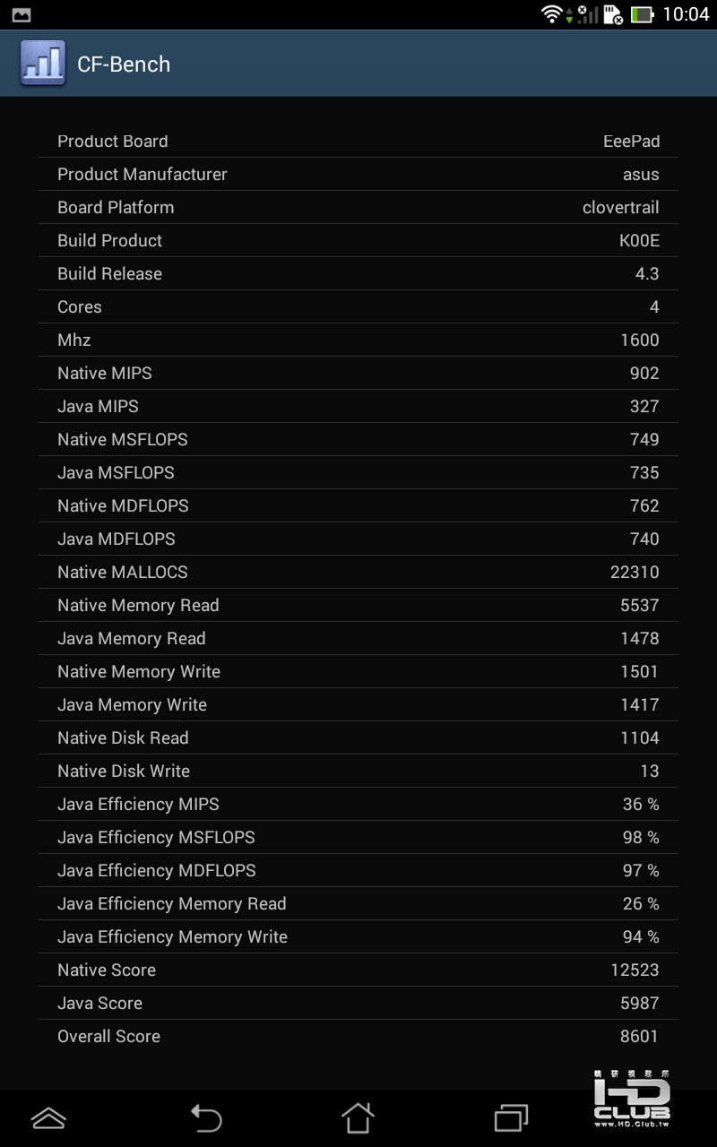Tap the up-arrow navigation bar icon
The width and height of the screenshot is (717, 1147).
48,1117
